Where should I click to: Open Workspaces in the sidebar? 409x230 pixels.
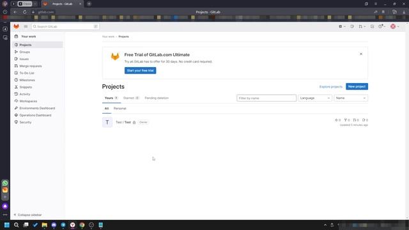[x=38, y=101]
